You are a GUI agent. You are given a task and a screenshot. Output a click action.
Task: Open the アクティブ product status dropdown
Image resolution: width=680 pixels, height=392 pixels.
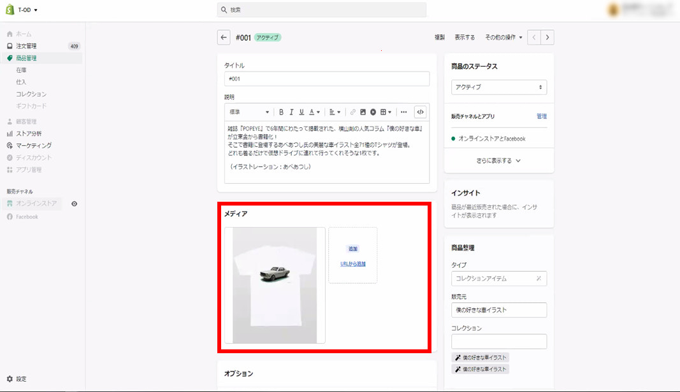pyautogui.click(x=498, y=86)
